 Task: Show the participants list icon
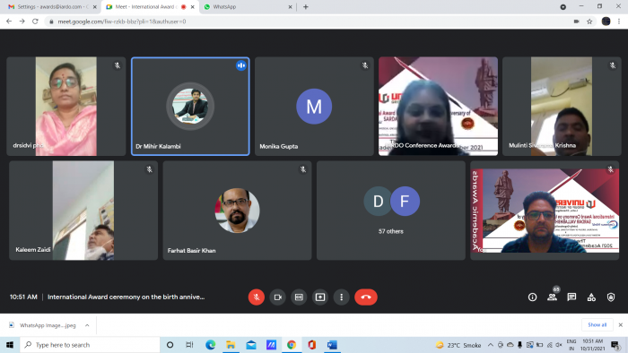coord(552,297)
